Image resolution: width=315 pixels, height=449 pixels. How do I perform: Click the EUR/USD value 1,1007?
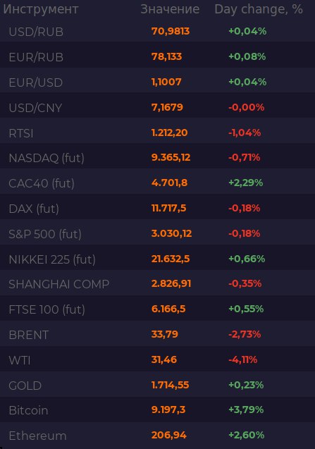166,82
